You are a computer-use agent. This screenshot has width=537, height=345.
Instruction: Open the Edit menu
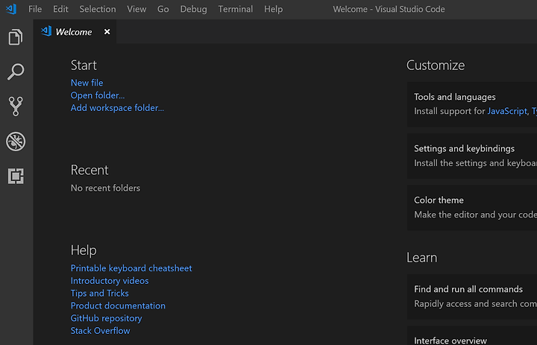tap(60, 9)
